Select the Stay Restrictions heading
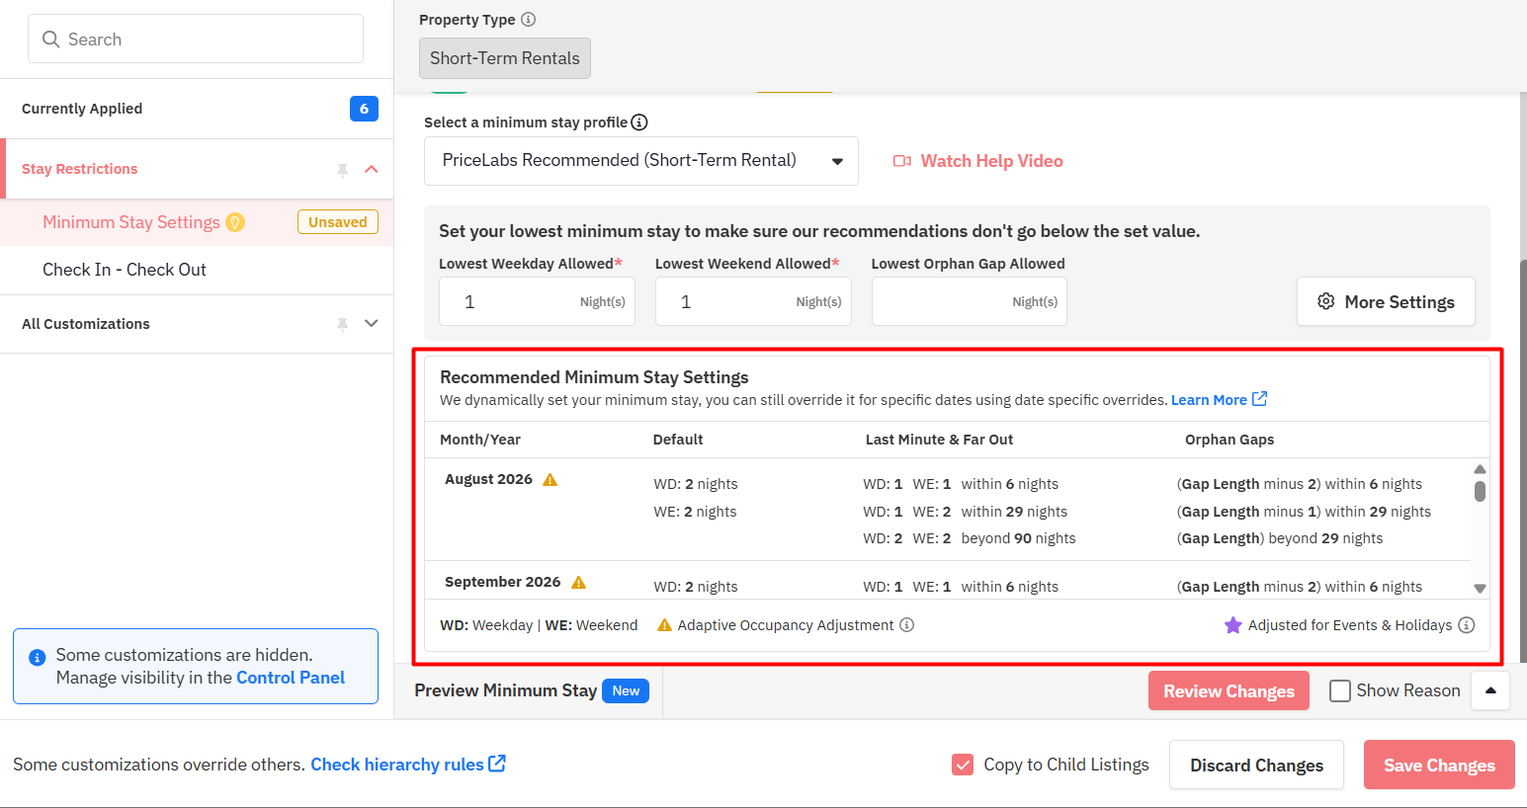 80,169
